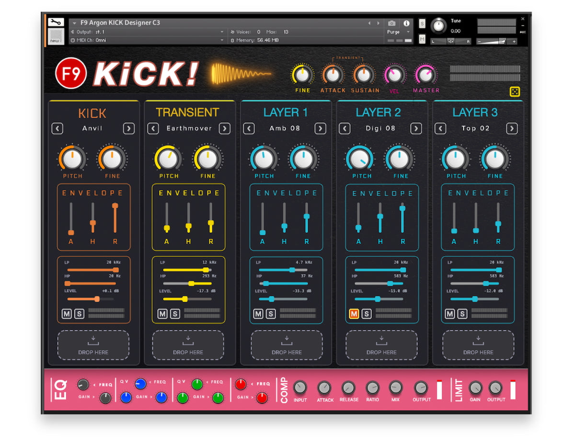The width and height of the screenshot is (575, 444).
Task: Solo Layer 1
Action: 271,314
